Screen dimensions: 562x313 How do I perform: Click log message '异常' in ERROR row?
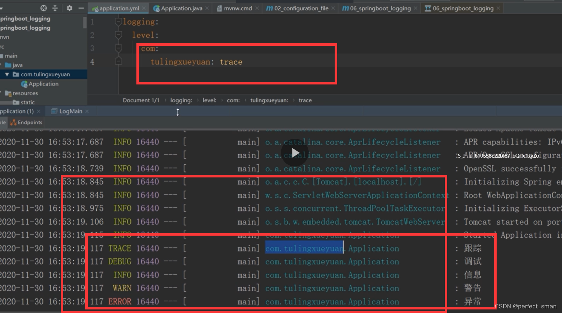pos(472,302)
